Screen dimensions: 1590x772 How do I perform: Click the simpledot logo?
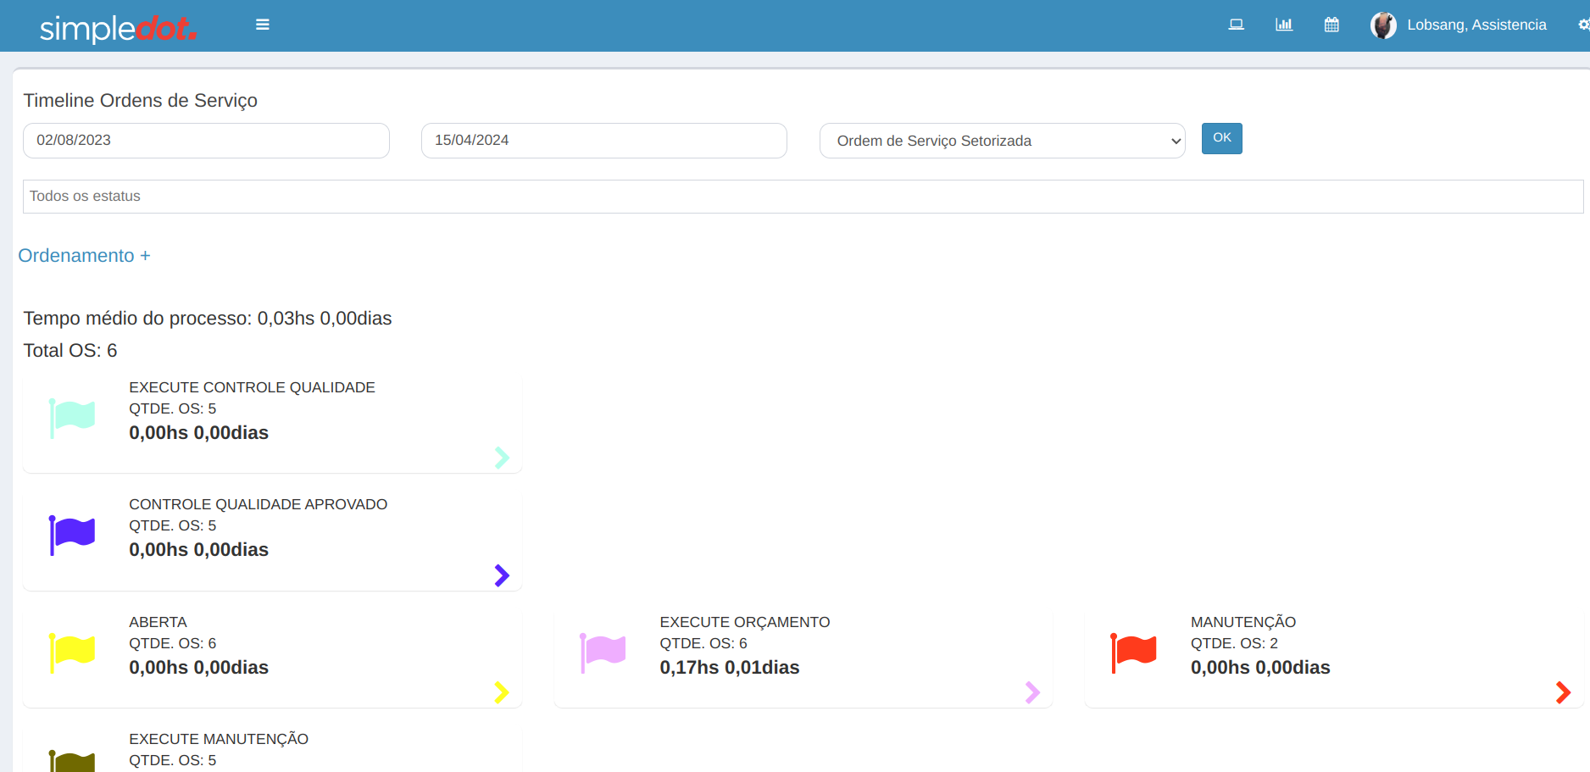[118, 28]
